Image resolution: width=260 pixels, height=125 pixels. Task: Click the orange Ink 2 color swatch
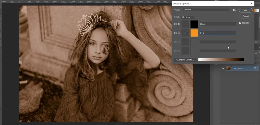[194, 33]
